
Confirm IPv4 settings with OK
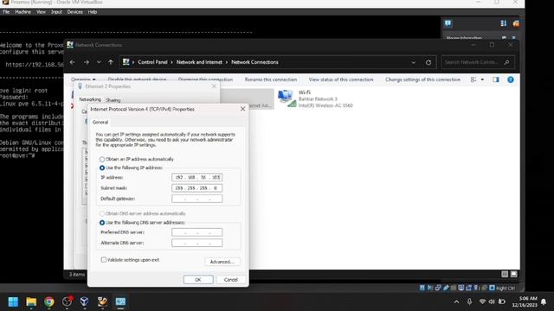[198, 280]
